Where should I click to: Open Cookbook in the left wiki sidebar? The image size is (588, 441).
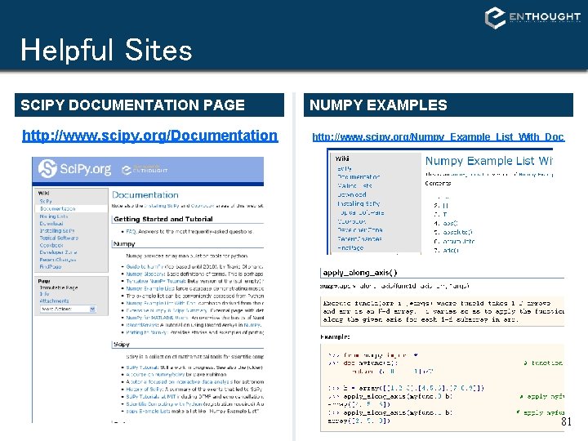coord(51,245)
